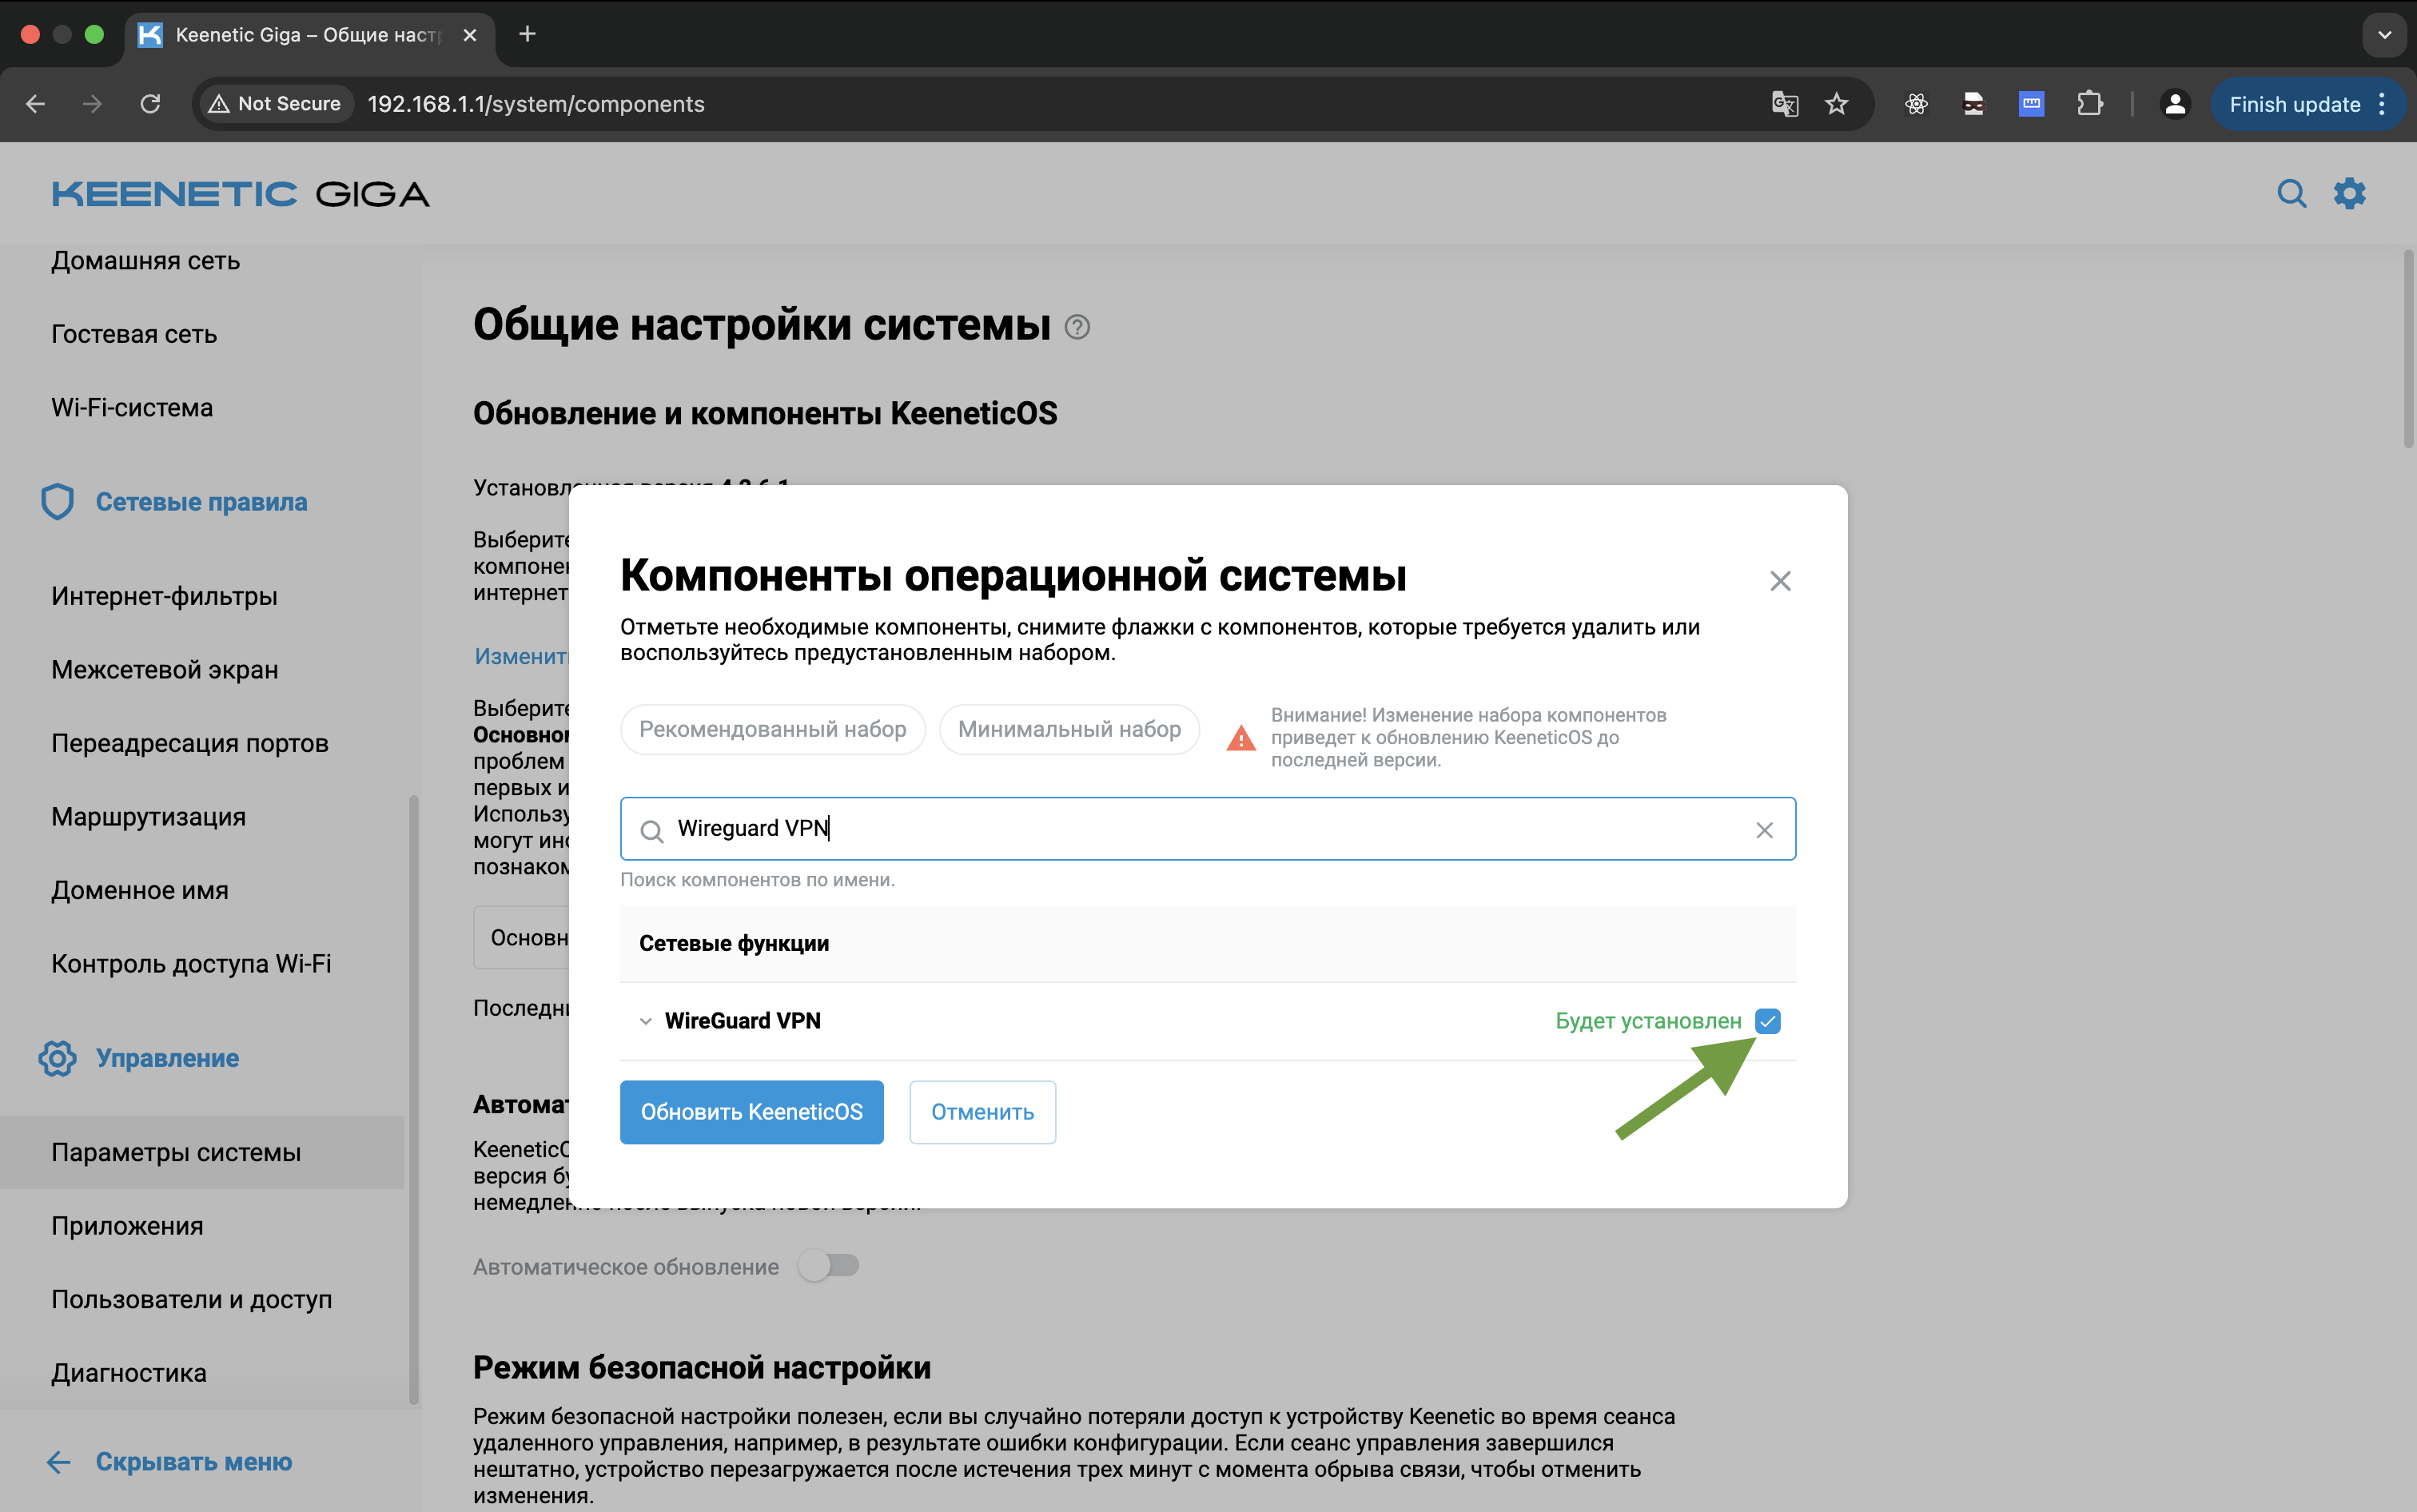
Task: Click the Обновить KeeneticOS button
Action: [751, 1112]
